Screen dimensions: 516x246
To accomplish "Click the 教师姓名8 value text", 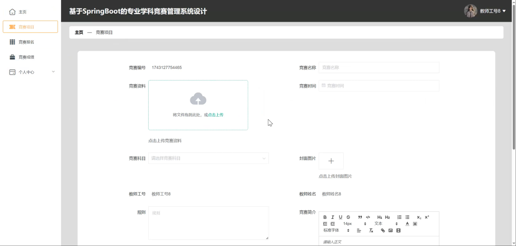I will 332,194.
